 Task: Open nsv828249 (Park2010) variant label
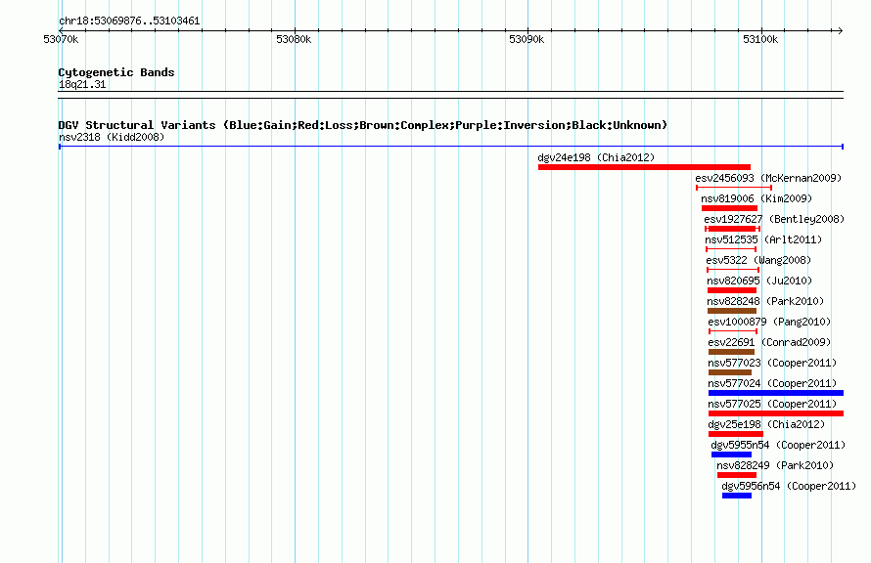(775, 465)
